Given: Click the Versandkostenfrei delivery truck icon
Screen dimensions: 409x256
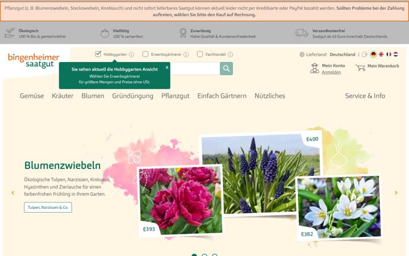Looking at the screenshot, I should [x=302, y=33].
